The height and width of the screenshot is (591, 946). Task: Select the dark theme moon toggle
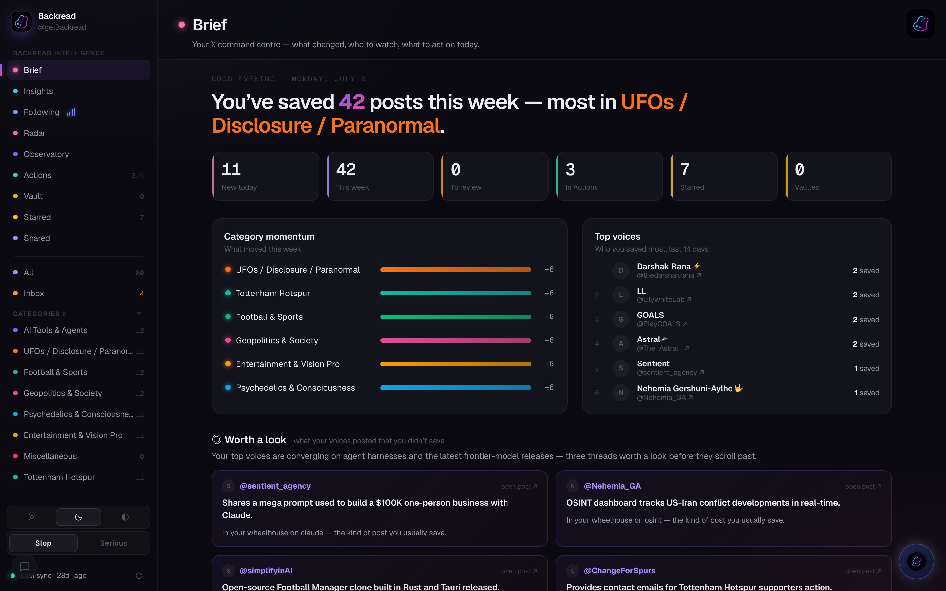tap(79, 517)
